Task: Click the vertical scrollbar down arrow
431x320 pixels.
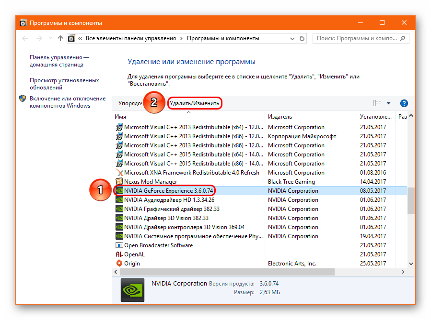Action: coord(411,264)
